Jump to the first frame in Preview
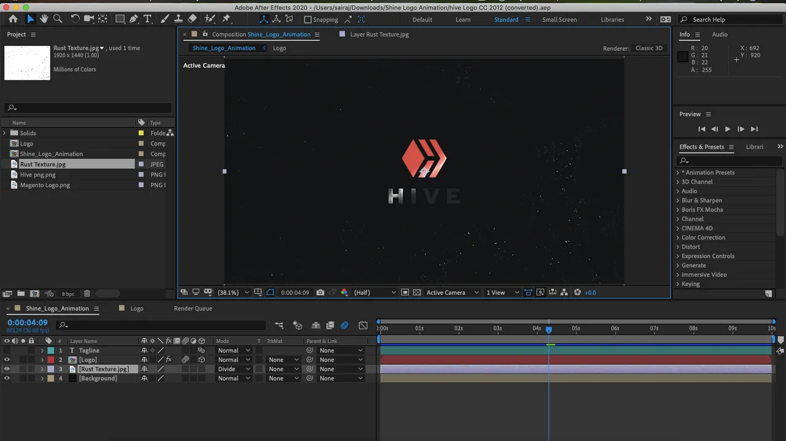Image resolution: width=786 pixels, height=441 pixels. (x=702, y=129)
